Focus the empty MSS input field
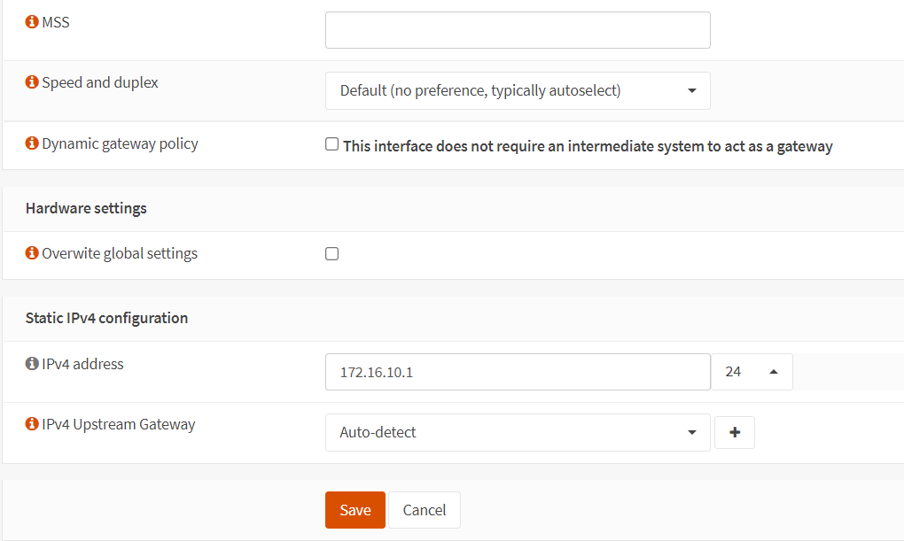Image resolution: width=904 pixels, height=541 pixels. [518, 30]
